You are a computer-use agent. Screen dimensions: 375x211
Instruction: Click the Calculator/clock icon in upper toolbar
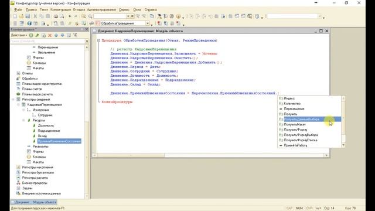pyautogui.click(x=257, y=16)
